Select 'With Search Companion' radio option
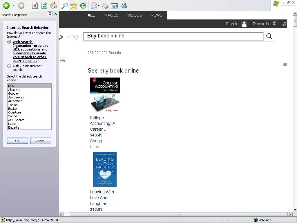Screen dimensions: 297x223 tap(9, 42)
